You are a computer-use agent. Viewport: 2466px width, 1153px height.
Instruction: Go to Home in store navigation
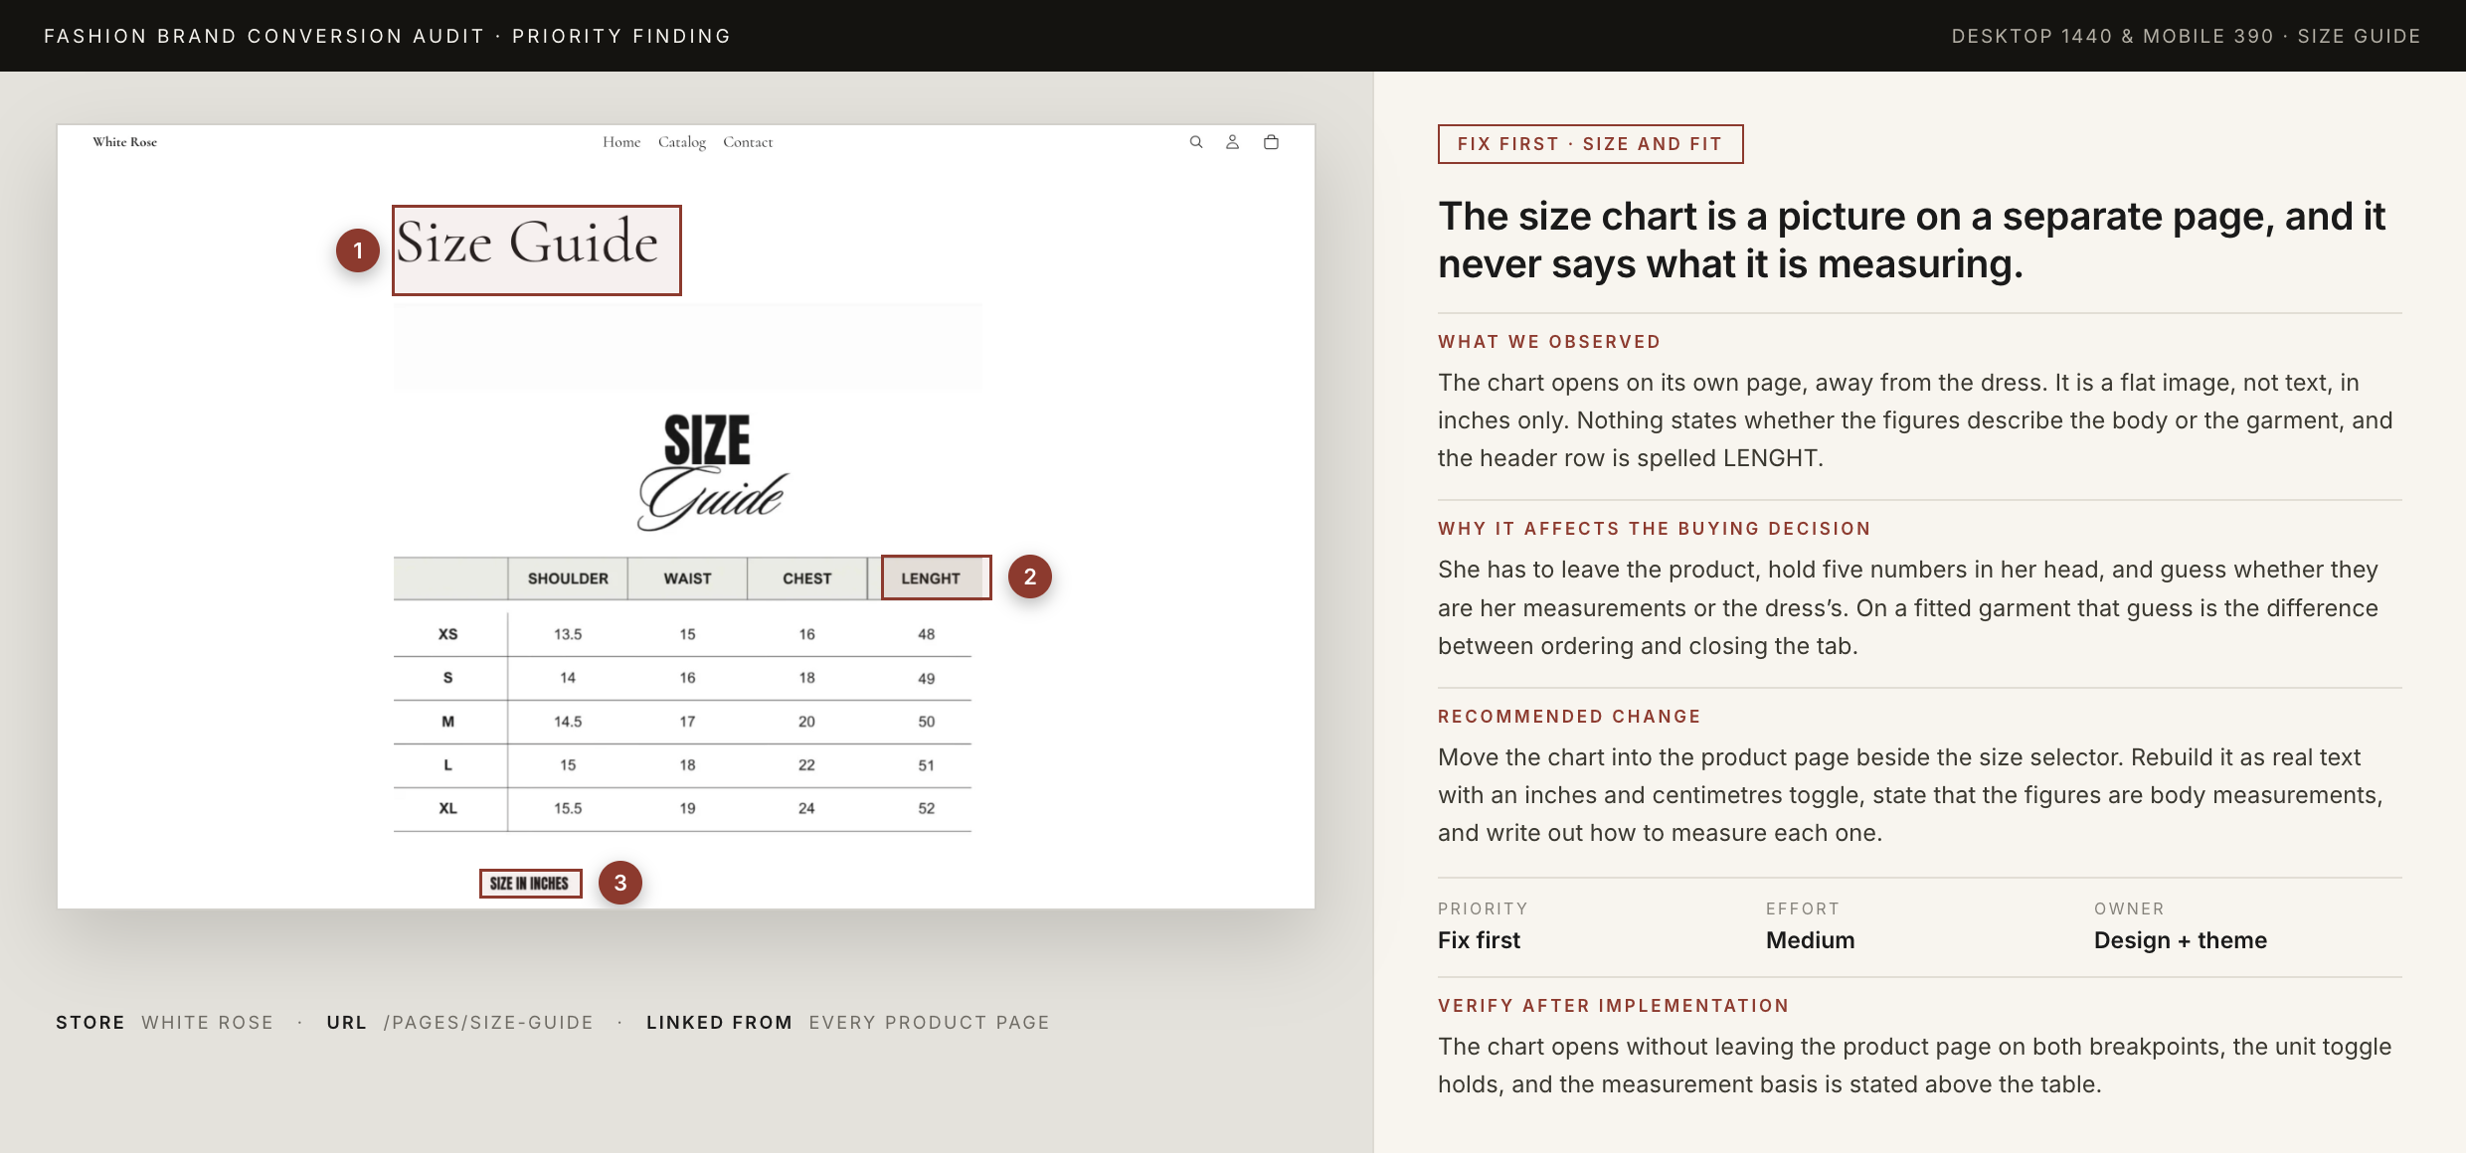tap(621, 142)
